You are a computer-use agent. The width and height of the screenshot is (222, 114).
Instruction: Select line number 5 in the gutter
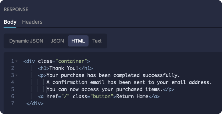click(x=13, y=89)
